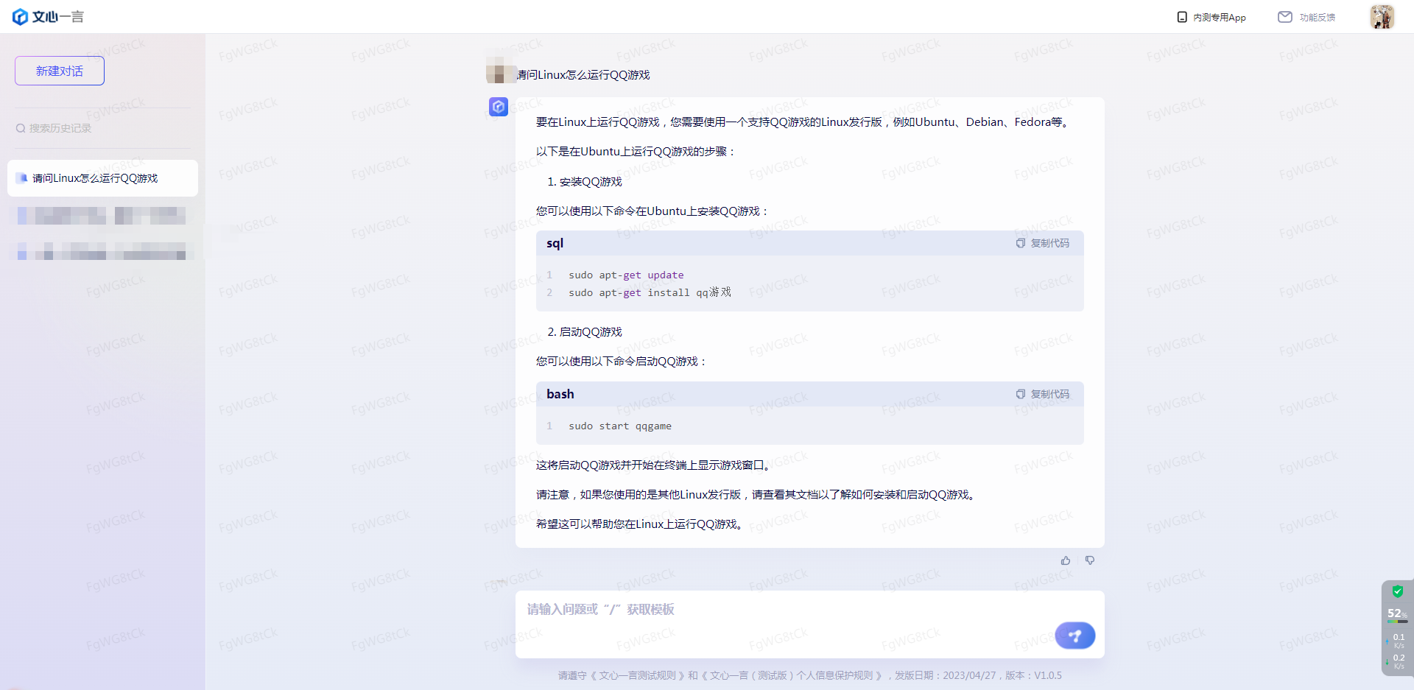Copy the bash code block via 复制代码
The height and width of the screenshot is (690, 1414).
pyautogui.click(x=1043, y=394)
